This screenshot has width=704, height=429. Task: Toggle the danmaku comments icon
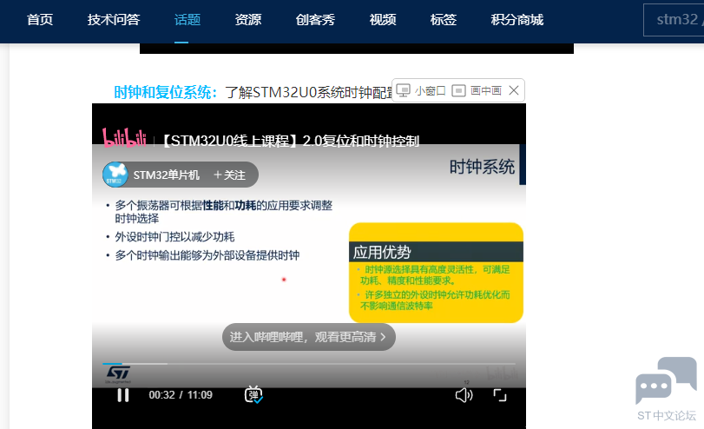click(253, 395)
